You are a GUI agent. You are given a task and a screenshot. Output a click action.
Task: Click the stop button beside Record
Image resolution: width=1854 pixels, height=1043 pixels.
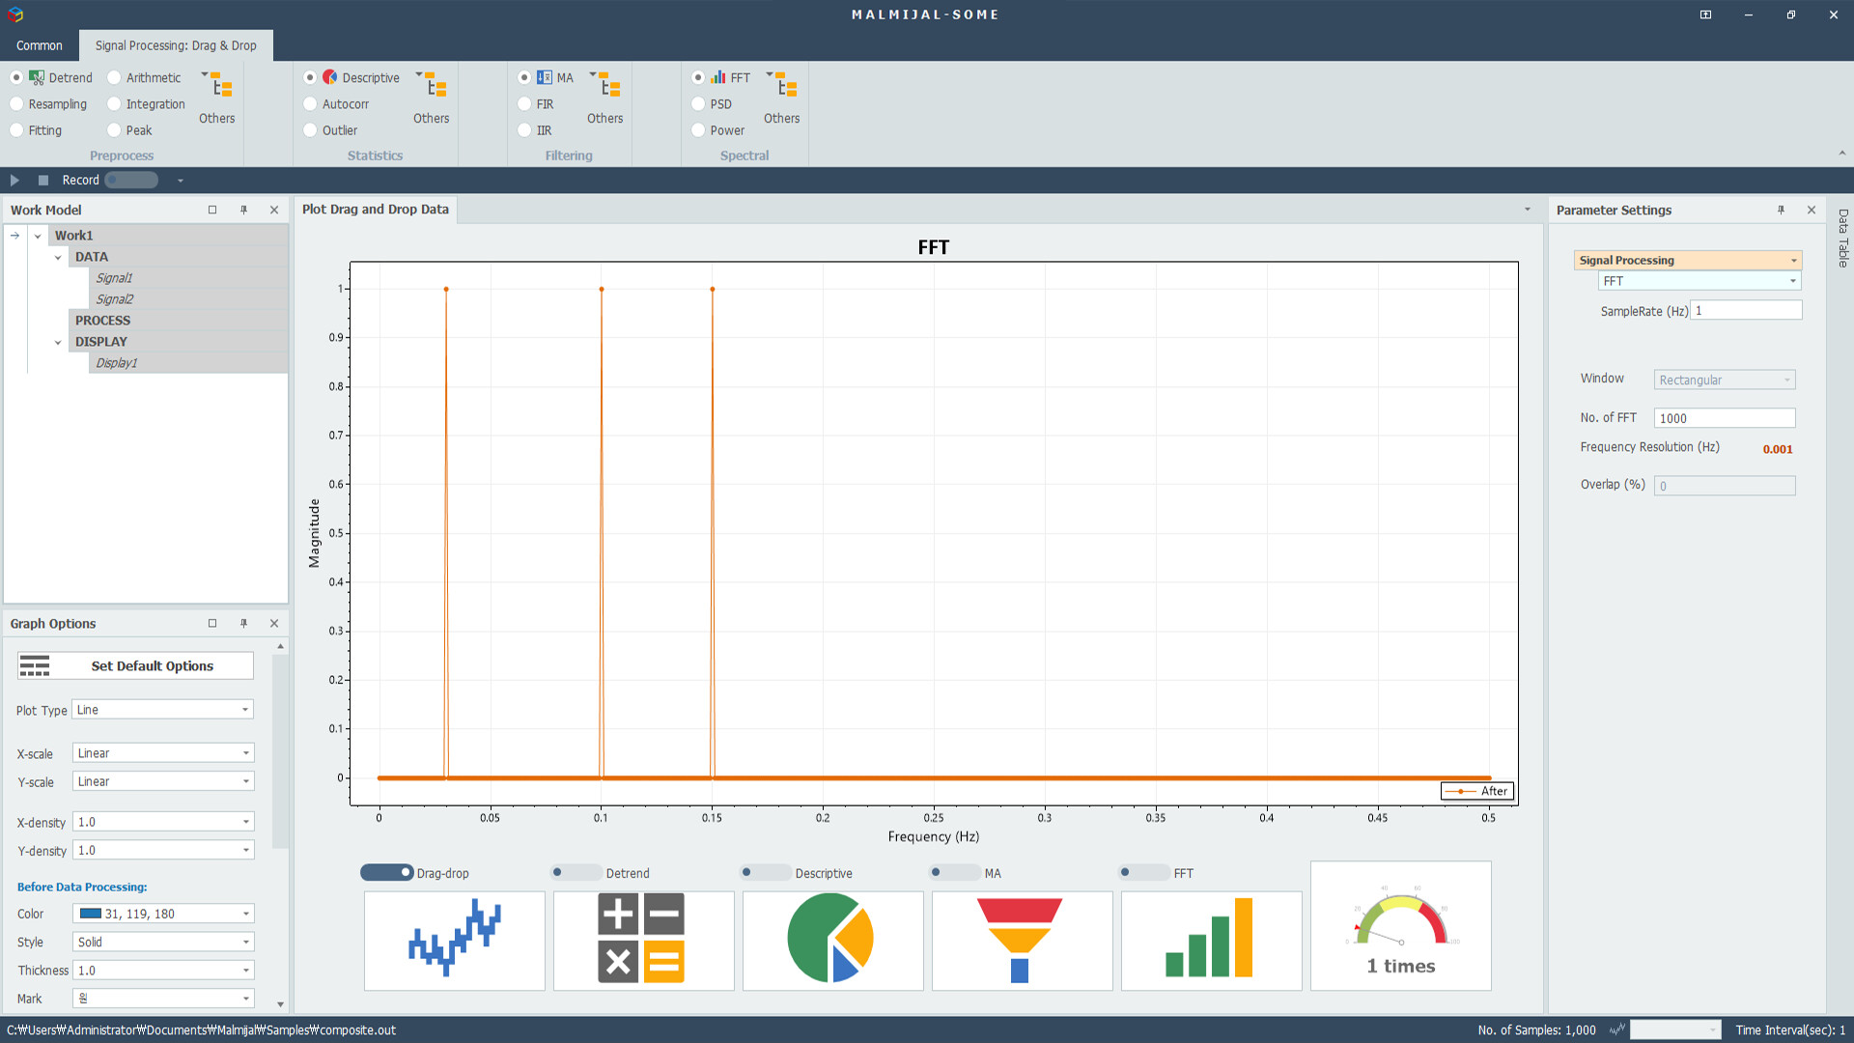pos(43,181)
